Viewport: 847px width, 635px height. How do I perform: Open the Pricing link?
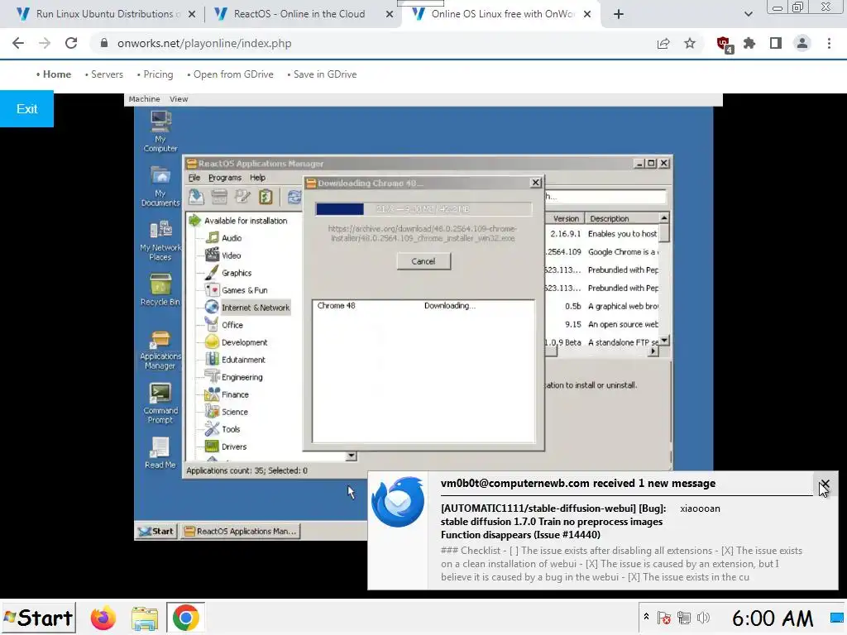point(158,74)
